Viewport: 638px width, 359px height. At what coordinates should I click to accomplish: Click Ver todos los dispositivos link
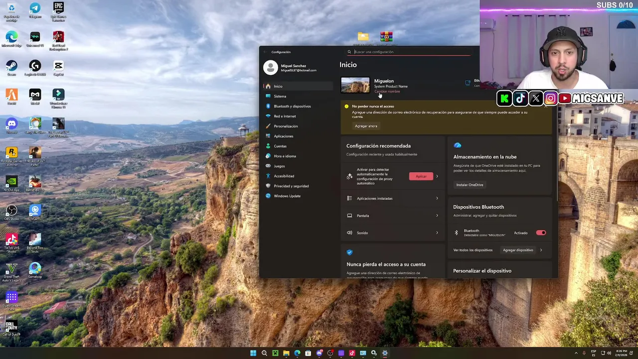(473, 250)
